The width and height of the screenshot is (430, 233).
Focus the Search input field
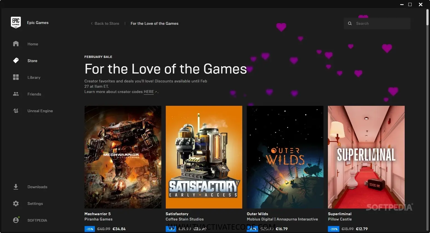[x=377, y=24]
